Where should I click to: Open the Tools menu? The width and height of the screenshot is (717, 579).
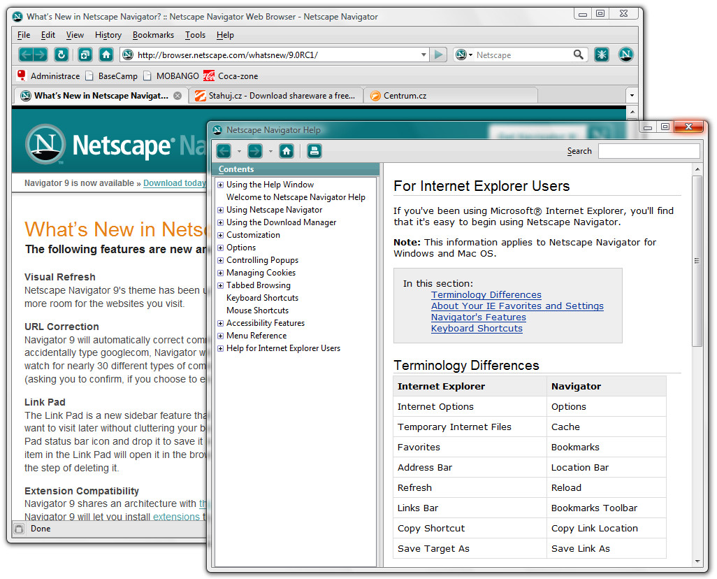coord(195,35)
